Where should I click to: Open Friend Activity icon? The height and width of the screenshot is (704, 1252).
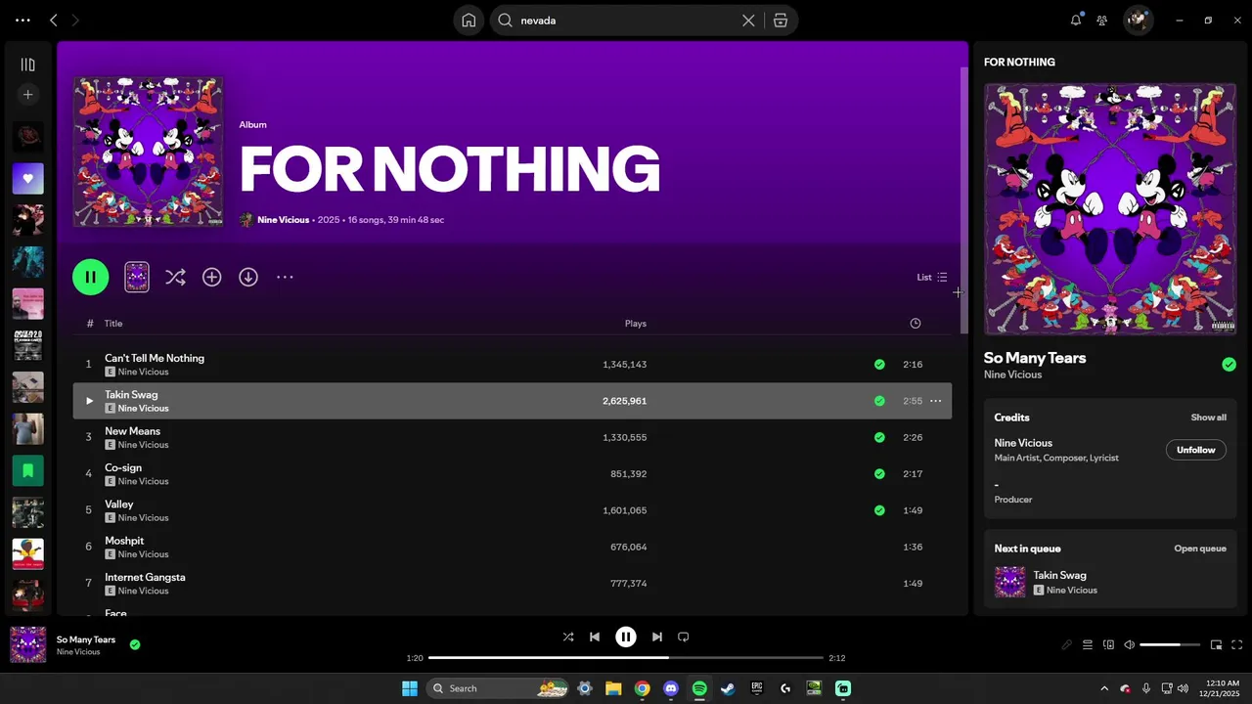click(1102, 20)
